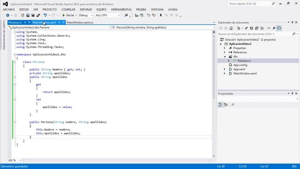This screenshot has width=300, height=169.
Task: Click the undo arrow icon
Action: (45, 15)
